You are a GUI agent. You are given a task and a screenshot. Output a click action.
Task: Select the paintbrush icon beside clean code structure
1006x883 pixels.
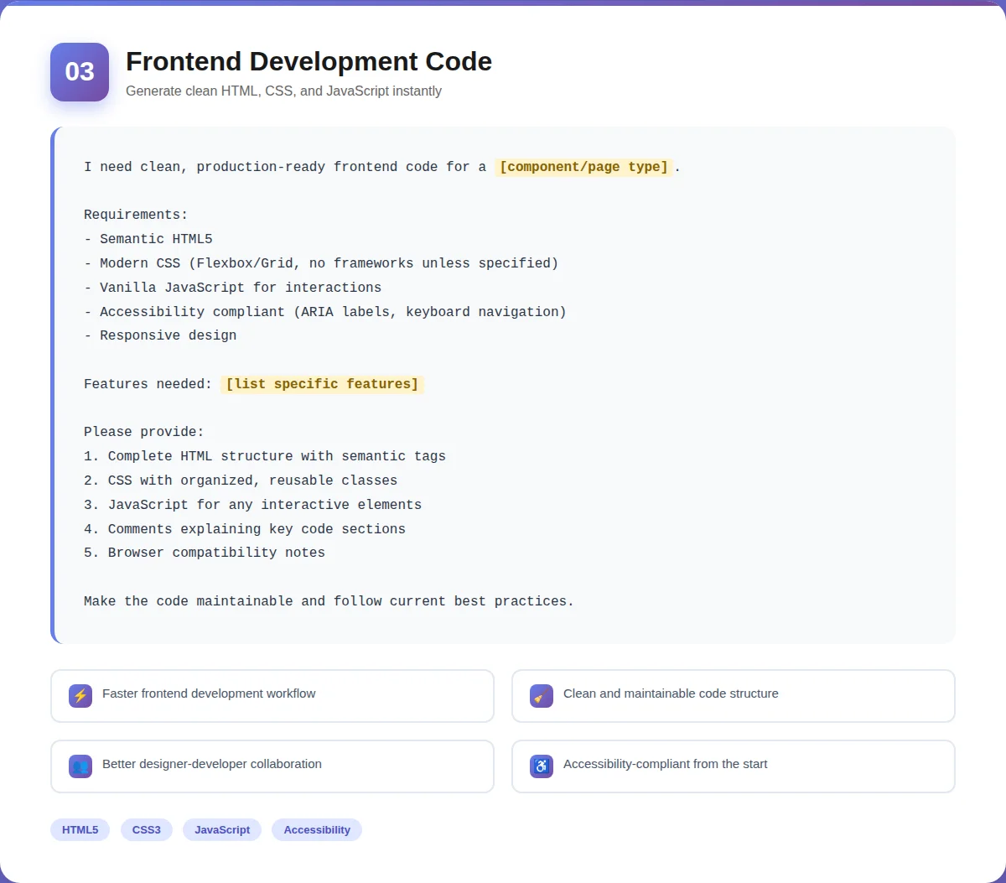541,696
